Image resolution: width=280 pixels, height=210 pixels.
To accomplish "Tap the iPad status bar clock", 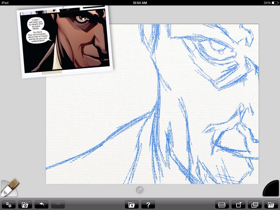I will click(140, 3).
